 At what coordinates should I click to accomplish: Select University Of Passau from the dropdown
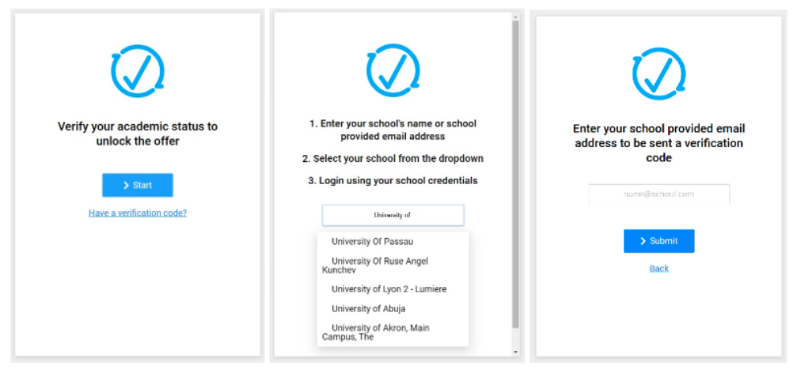[x=372, y=241]
